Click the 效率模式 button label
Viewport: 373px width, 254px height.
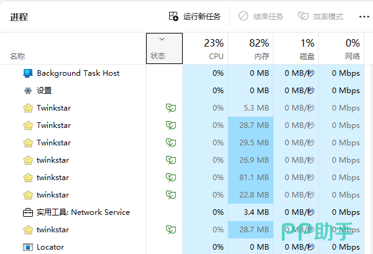click(328, 17)
